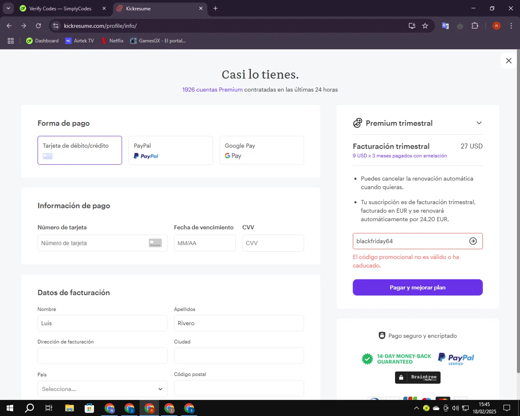Choose Google Pay as payment method
The width and height of the screenshot is (520, 416).
(262, 150)
